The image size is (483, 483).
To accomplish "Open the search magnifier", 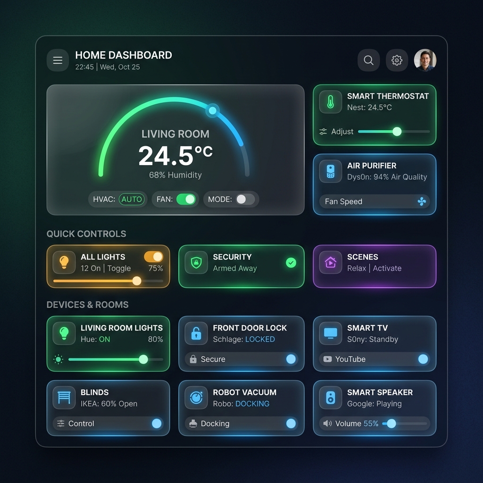I will [368, 60].
